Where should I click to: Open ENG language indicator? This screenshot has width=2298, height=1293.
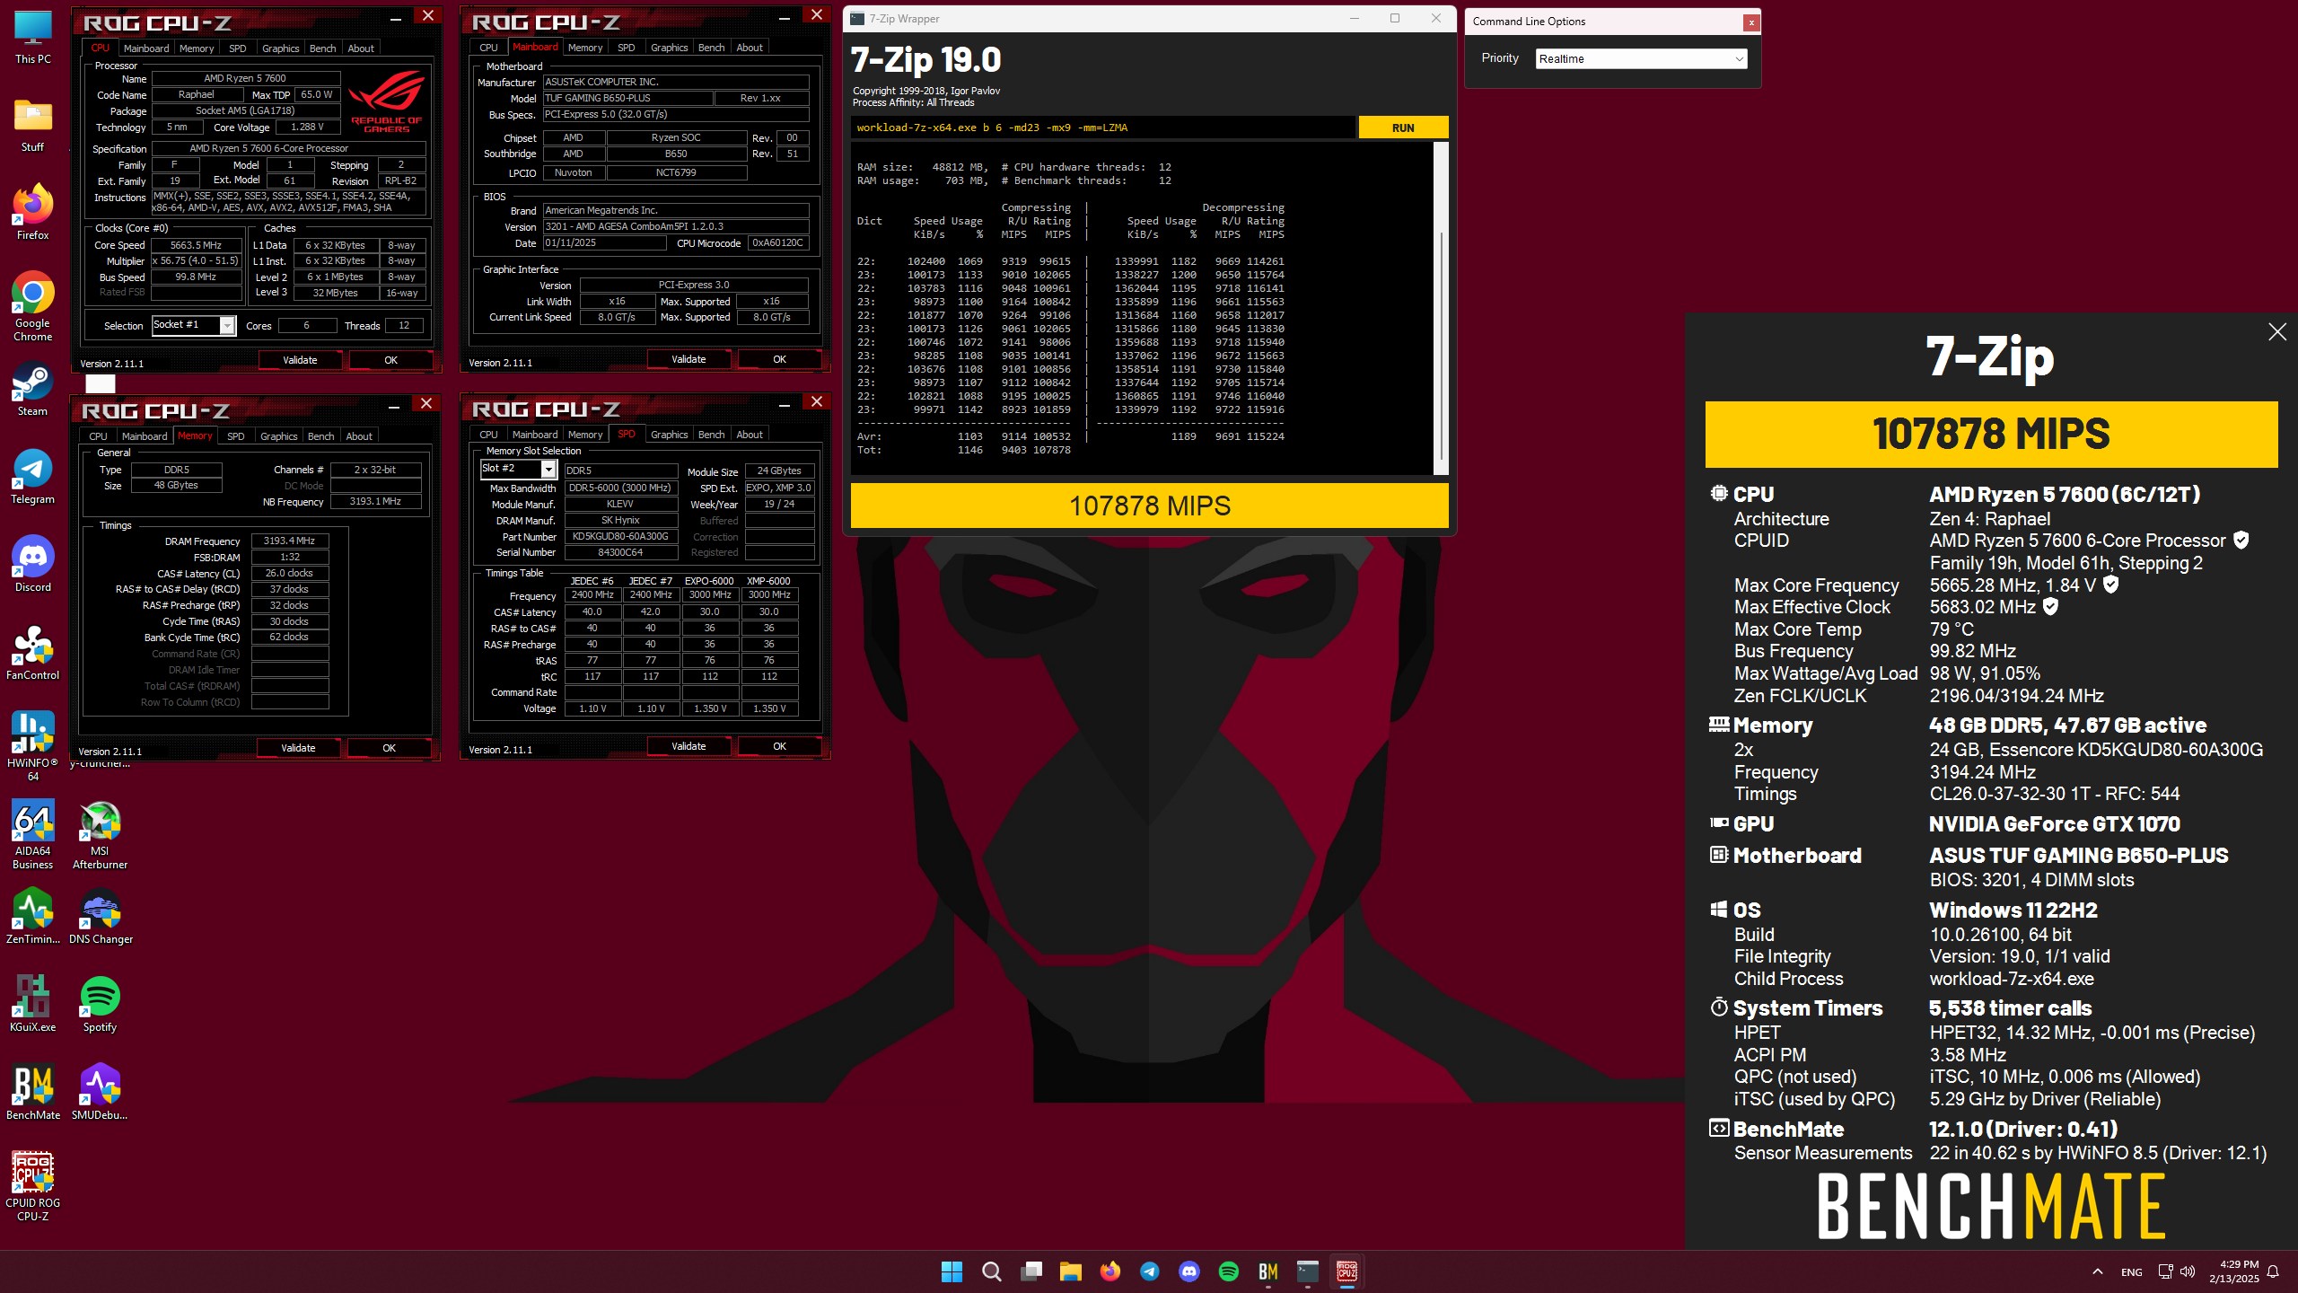click(2131, 1272)
